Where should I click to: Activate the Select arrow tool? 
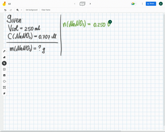4,63
